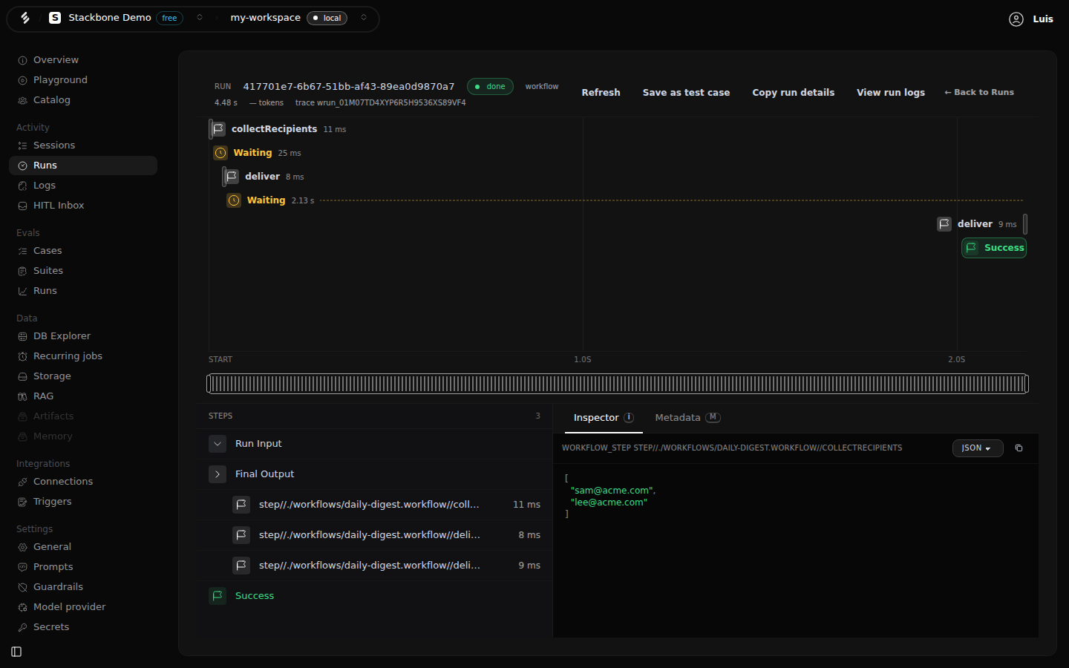Select Runs under Activity
1069x668 pixels.
click(83, 166)
